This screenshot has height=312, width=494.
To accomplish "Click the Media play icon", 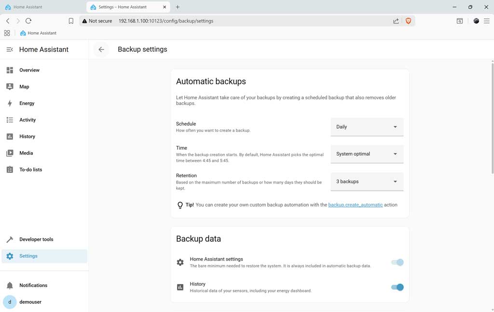I will point(10,153).
